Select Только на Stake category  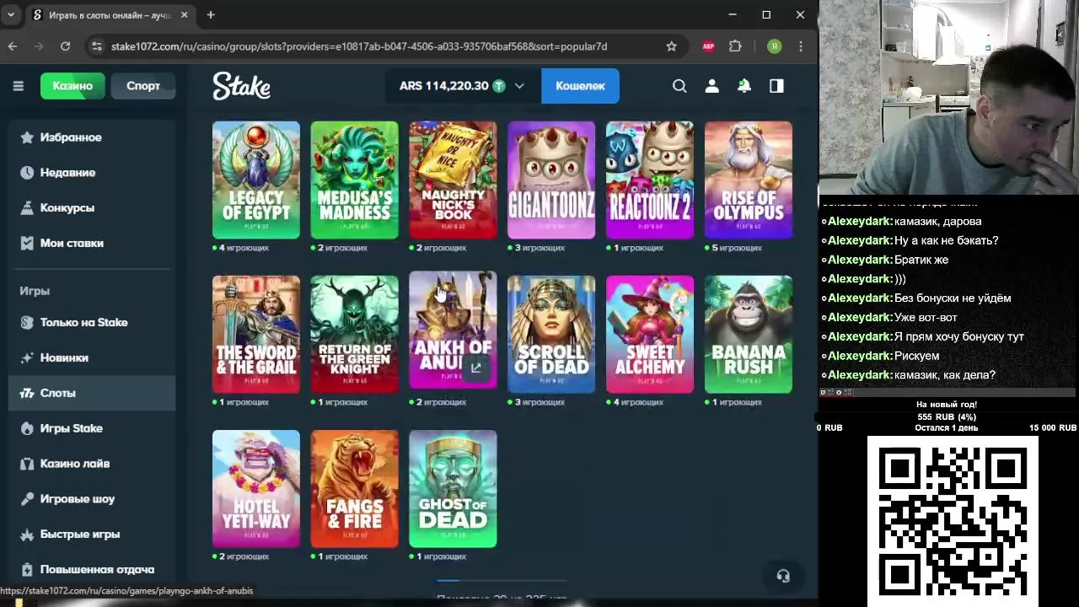point(92,322)
